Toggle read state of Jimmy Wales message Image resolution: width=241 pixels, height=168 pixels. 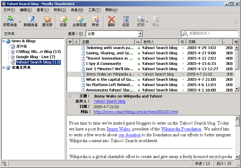[139, 74]
